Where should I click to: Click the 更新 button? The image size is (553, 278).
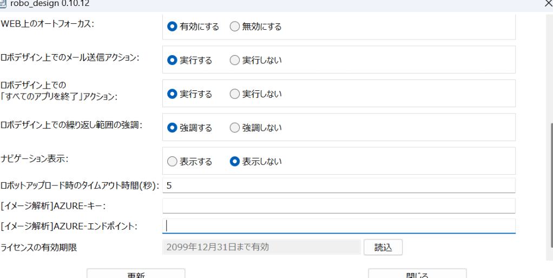pyautogui.click(x=136, y=274)
